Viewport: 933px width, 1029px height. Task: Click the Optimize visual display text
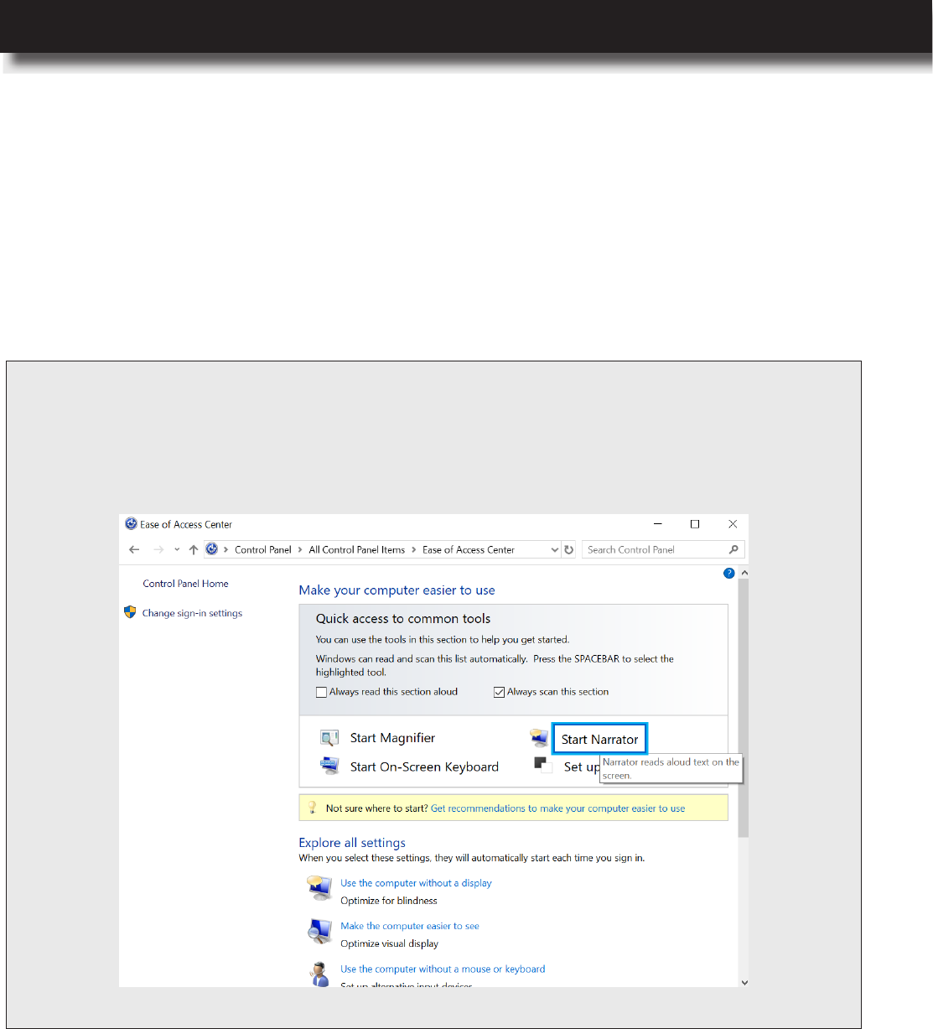coord(390,943)
